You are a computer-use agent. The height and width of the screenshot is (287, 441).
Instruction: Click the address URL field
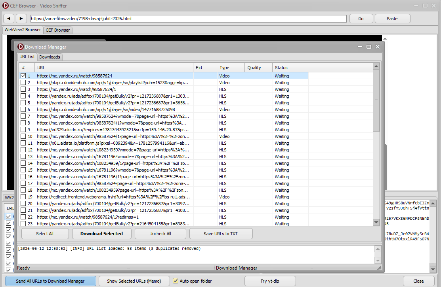[189, 19]
